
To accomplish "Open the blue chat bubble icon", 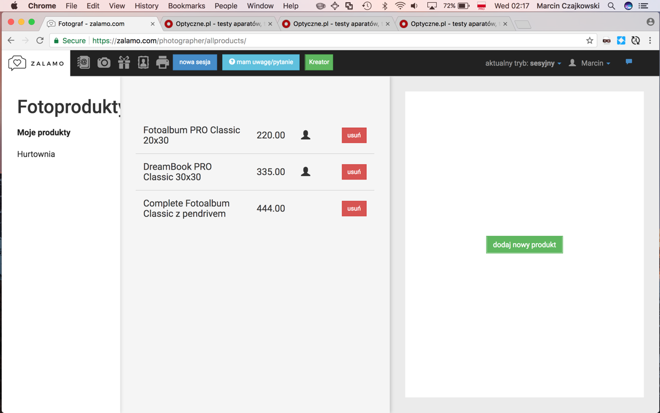I will (x=629, y=62).
